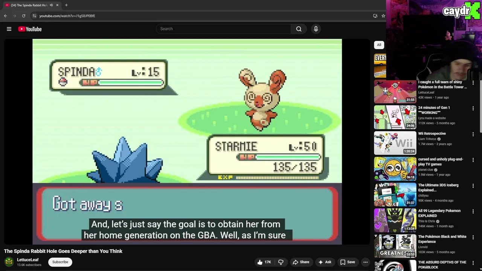Select the All filter chip
The image size is (482, 271).
[379, 45]
